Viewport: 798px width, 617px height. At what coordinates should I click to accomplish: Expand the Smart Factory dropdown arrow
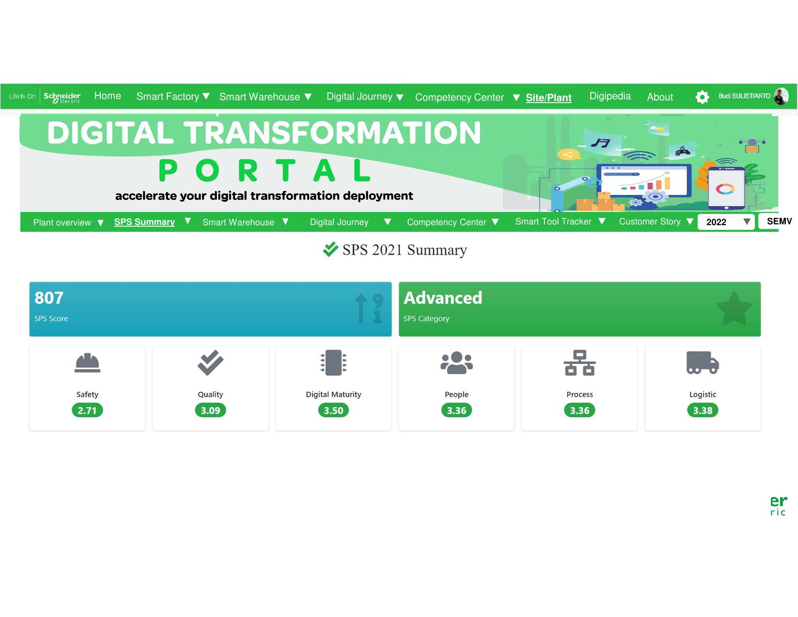point(206,96)
